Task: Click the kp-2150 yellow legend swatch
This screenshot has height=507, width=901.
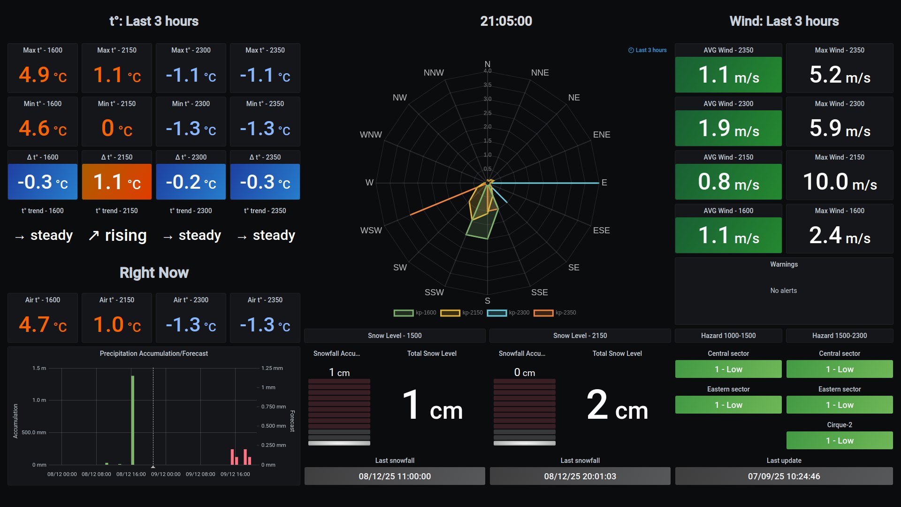Action: [450, 313]
